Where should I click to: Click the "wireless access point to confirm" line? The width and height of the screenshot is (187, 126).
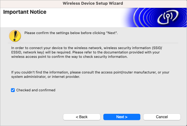pyautogui.click(x=70, y=57)
